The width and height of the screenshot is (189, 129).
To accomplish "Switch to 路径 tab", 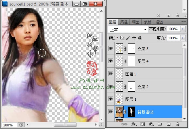I will coord(124,22).
